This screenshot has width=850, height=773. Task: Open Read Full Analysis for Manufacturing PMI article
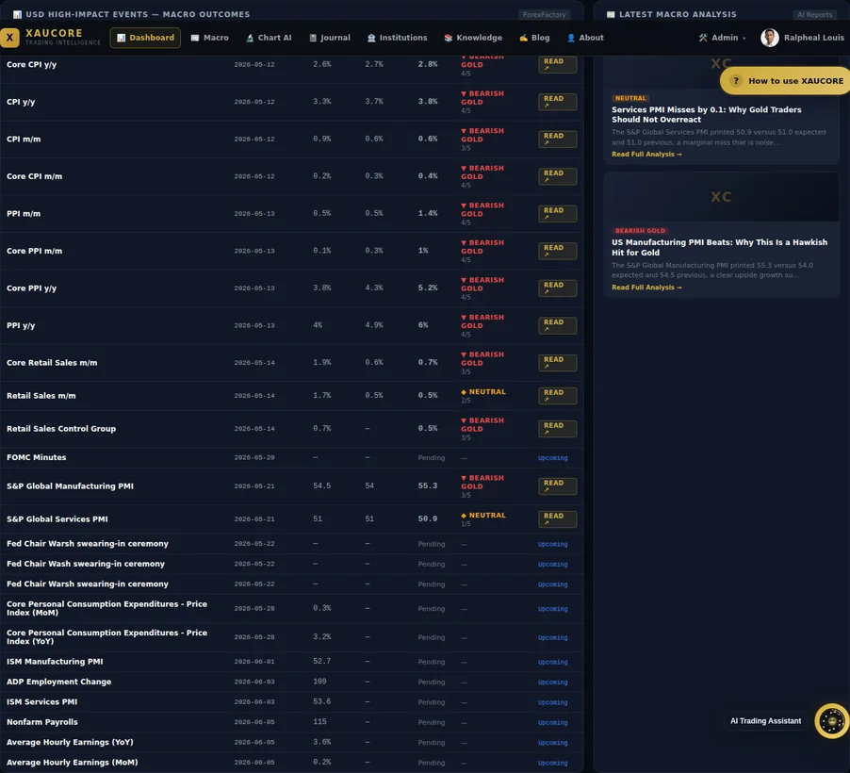click(x=646, y=287)
